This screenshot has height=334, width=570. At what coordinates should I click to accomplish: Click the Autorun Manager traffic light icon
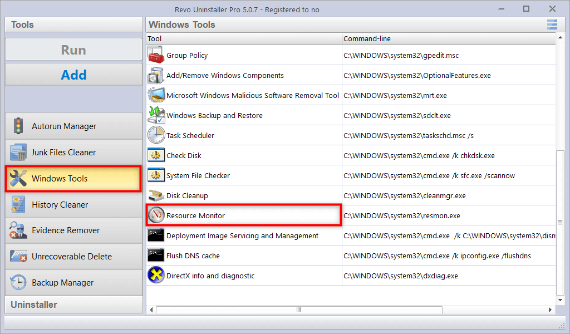pyautogui.click(x=18, y=126)
